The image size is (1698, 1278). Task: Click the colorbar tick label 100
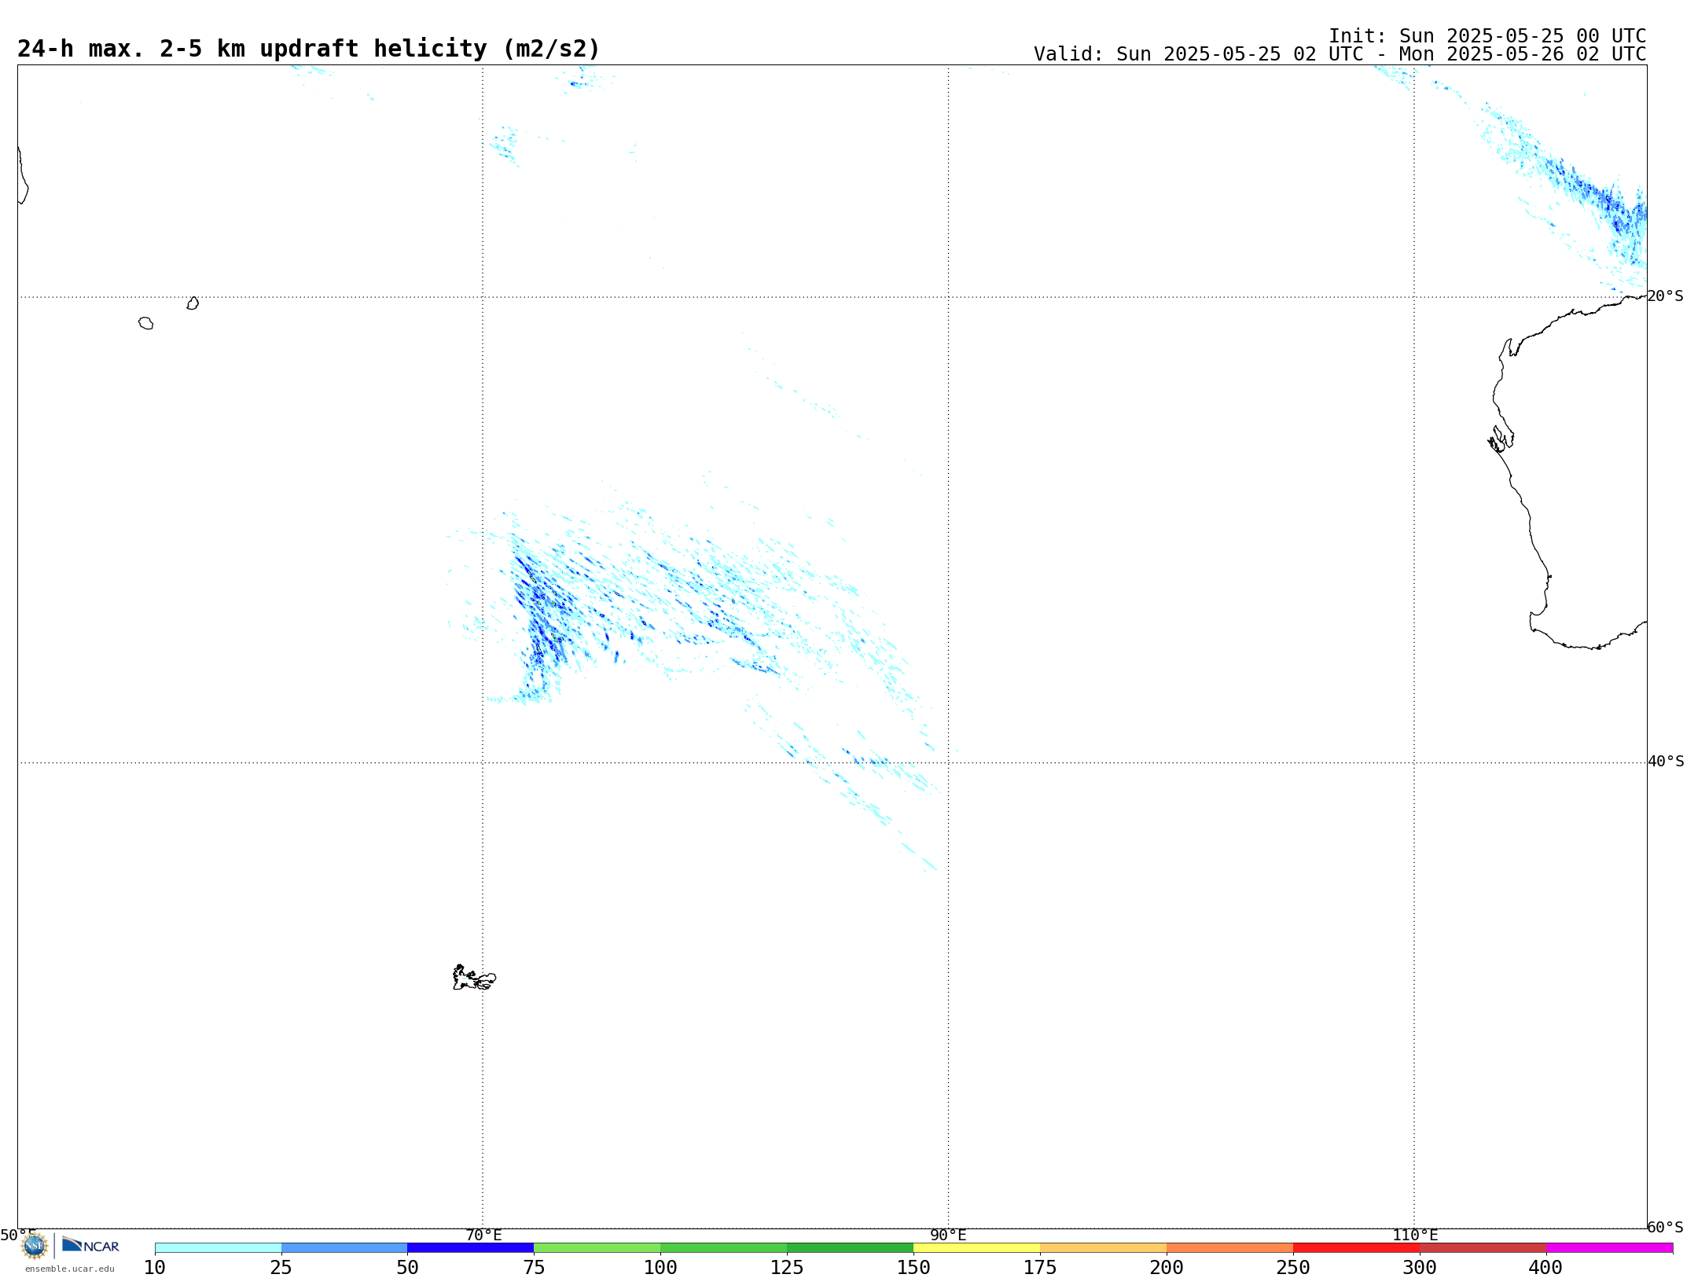coord(660,1267)
